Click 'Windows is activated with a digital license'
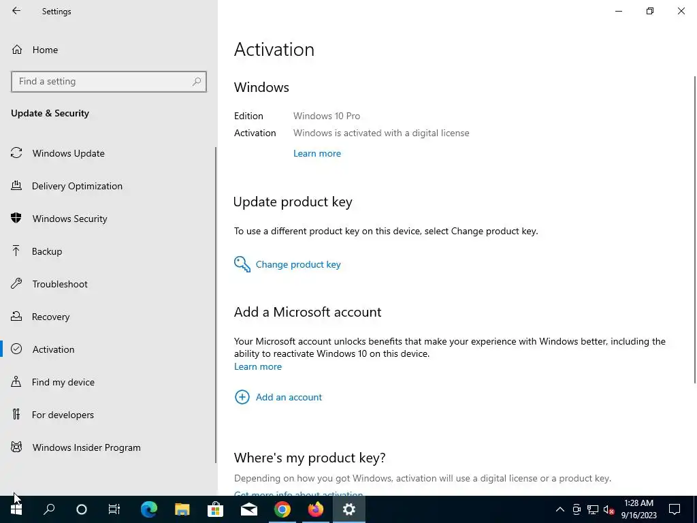The height and width of the screenshot is (523, 697). coord(381,133)
